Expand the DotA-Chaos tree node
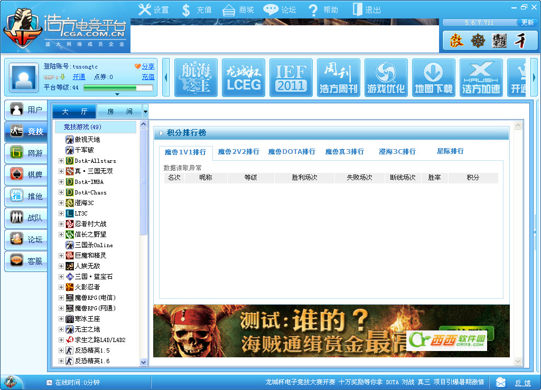This screenshot has height=390, width=541. 61,192
